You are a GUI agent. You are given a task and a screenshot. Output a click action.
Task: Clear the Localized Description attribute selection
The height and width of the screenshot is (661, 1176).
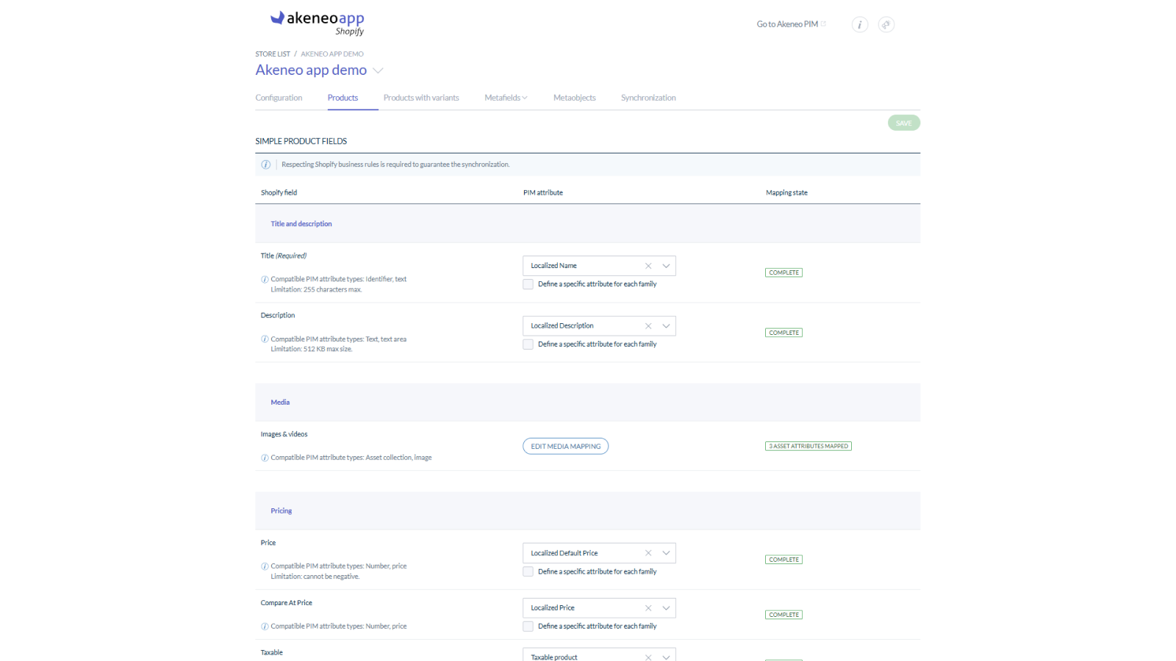(x=648, y=326)
